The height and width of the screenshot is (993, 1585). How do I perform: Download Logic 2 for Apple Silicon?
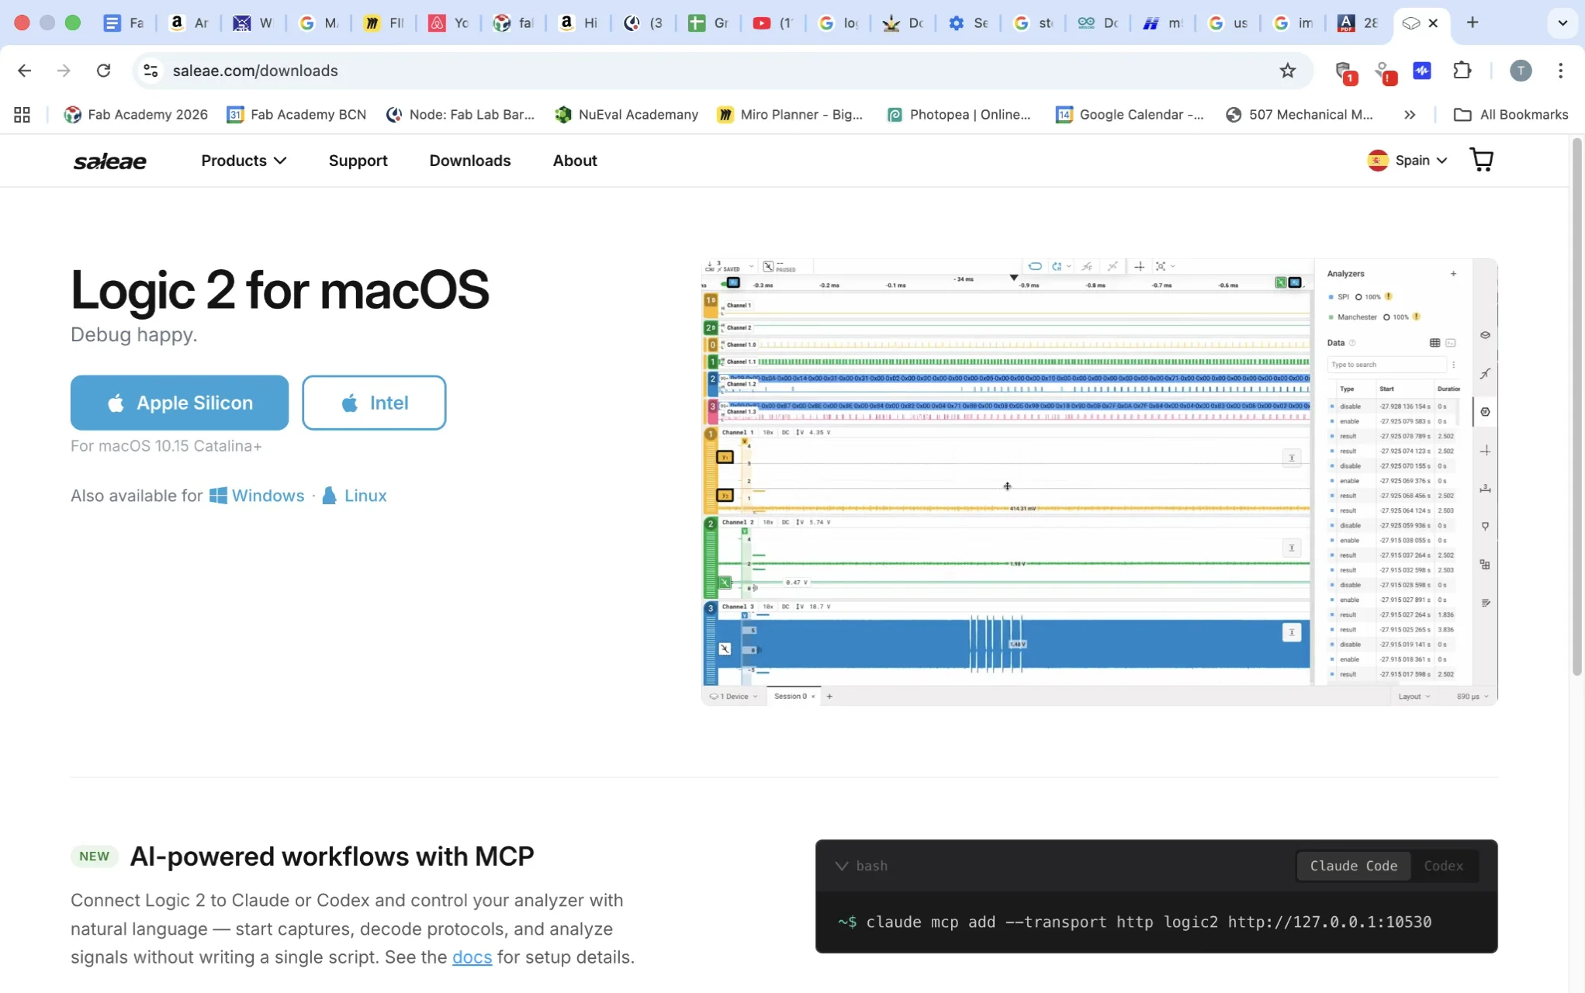(179, 403)
